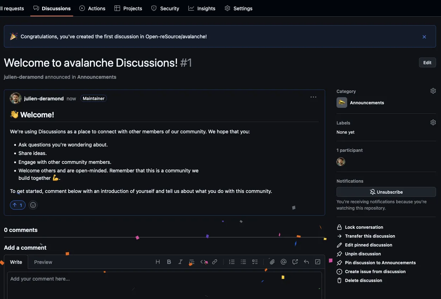441x299 pixels.
Task: Insert a saved reply
Action: click(x=306, y=262)
